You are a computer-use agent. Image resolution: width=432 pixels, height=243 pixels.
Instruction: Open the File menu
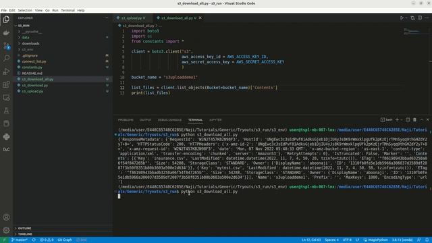(4, 10)
